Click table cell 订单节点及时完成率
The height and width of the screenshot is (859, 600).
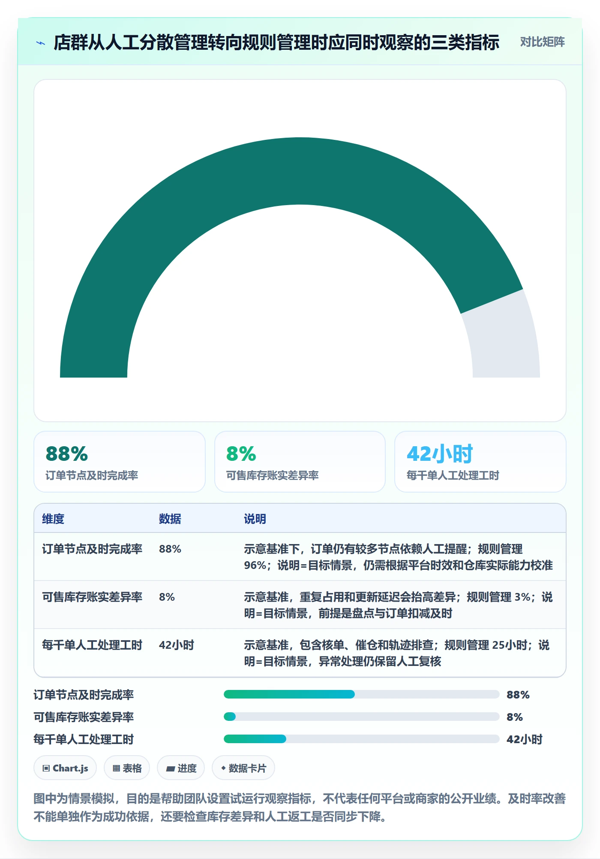tap(92, 549)
